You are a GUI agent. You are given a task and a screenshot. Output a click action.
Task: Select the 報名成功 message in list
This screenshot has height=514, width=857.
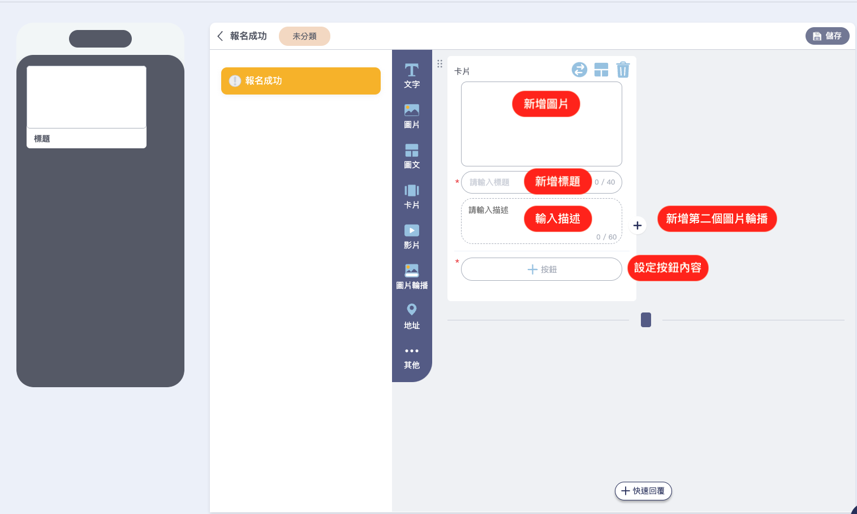tap(300, 81)
